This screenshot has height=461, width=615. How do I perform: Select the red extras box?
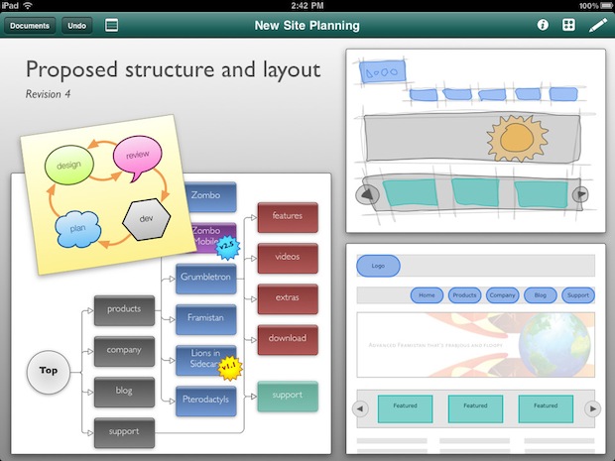click(x=288, y=298)
